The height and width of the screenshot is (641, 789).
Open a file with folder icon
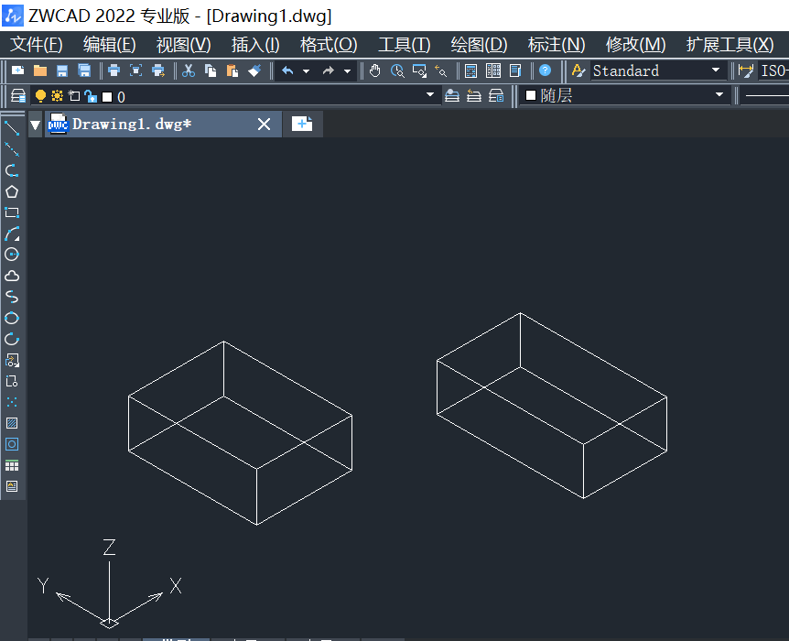[39, 71]
